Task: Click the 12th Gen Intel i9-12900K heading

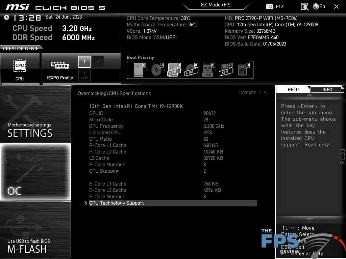Action: tap(136, 106)
